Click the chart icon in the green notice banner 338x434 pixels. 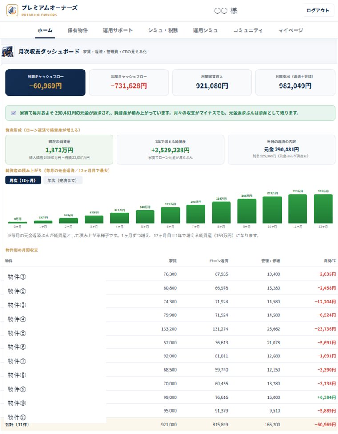13,113
